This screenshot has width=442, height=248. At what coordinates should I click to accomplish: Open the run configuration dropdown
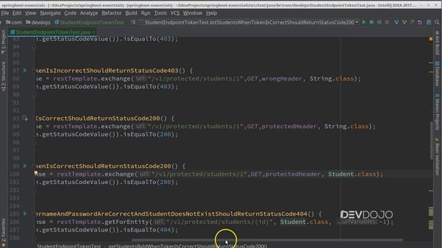tap(357, 22)
